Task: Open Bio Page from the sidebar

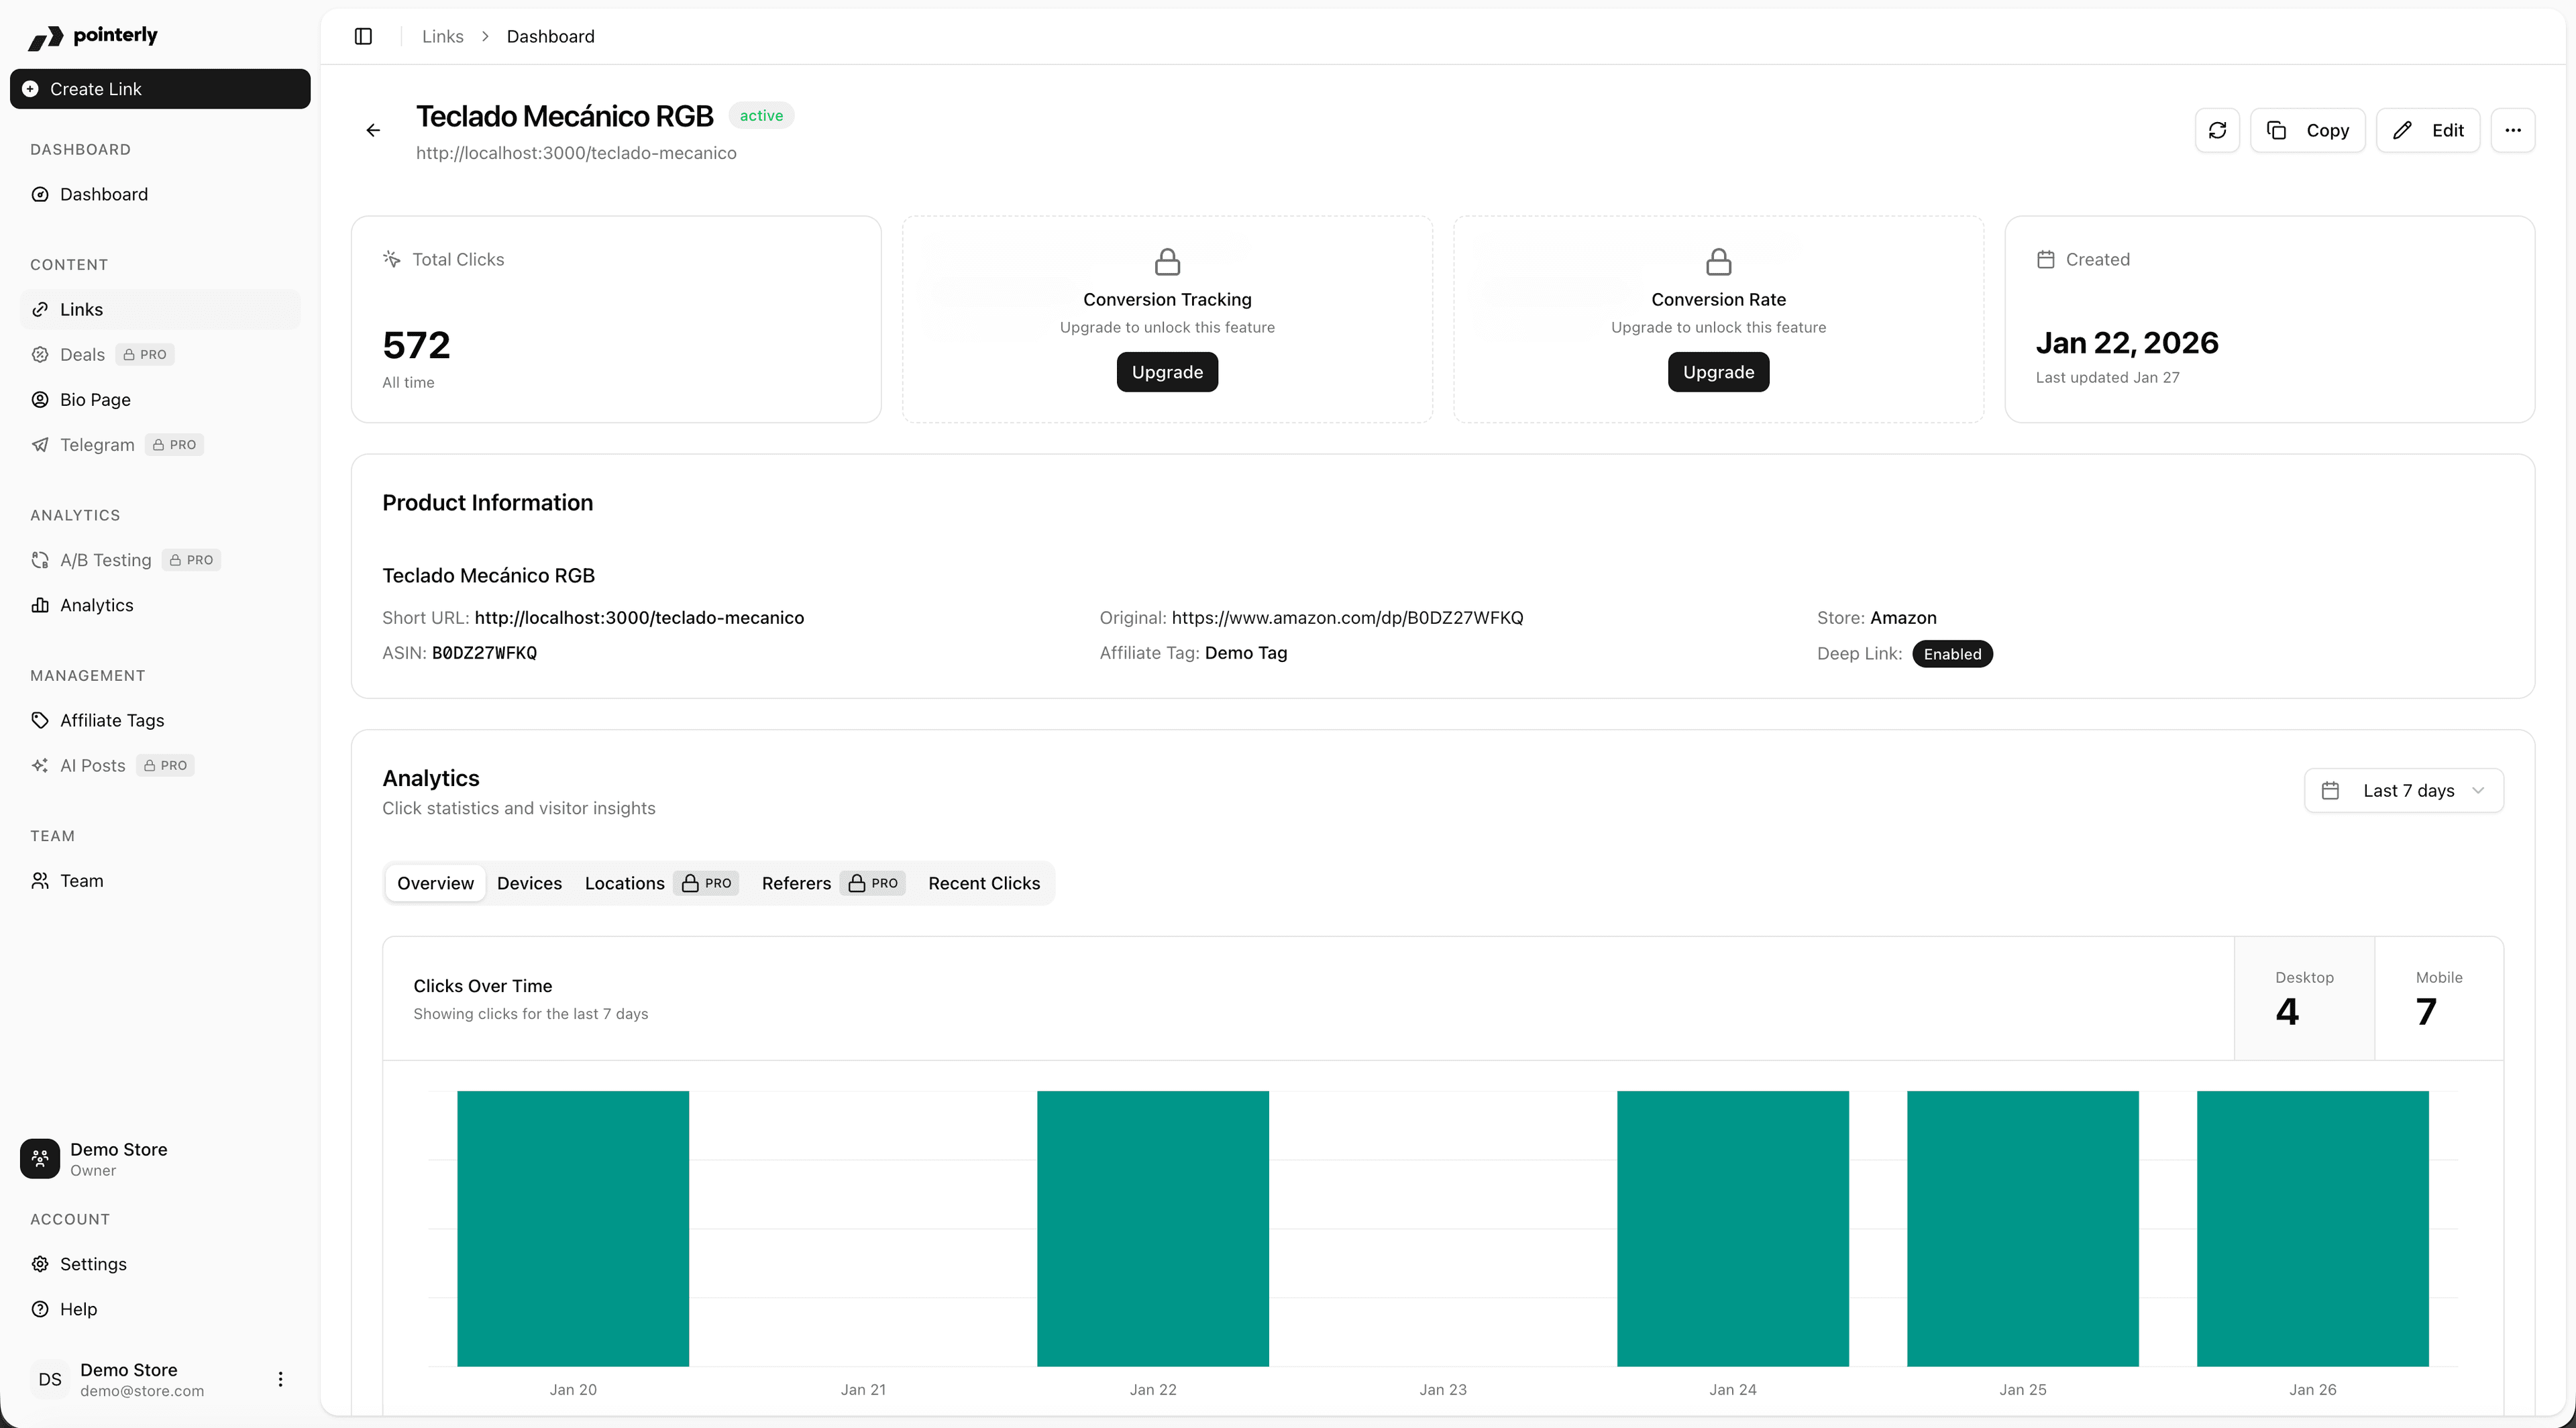Action: 94,399
